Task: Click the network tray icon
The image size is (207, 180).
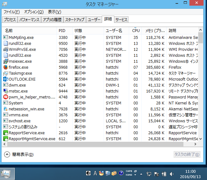Action: pos(149,174)
